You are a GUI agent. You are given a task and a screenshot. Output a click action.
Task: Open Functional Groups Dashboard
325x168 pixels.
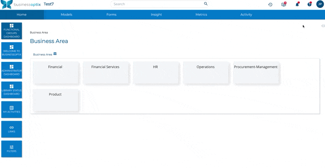coord(11,31)
